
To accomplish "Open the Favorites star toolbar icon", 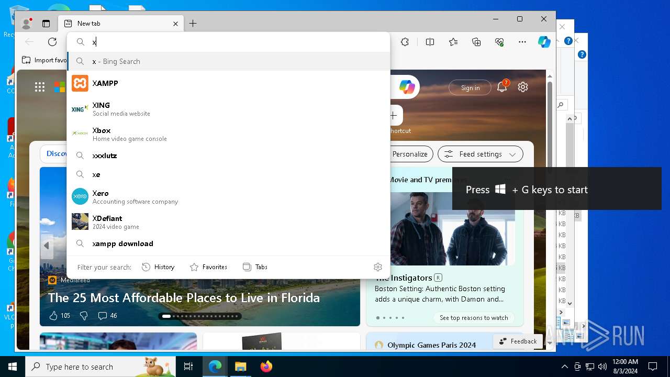I will click(x=453, y=42).
